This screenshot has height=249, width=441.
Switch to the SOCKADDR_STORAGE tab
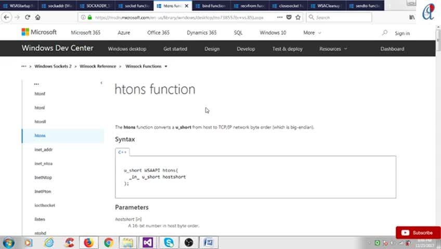click(96, 6)
